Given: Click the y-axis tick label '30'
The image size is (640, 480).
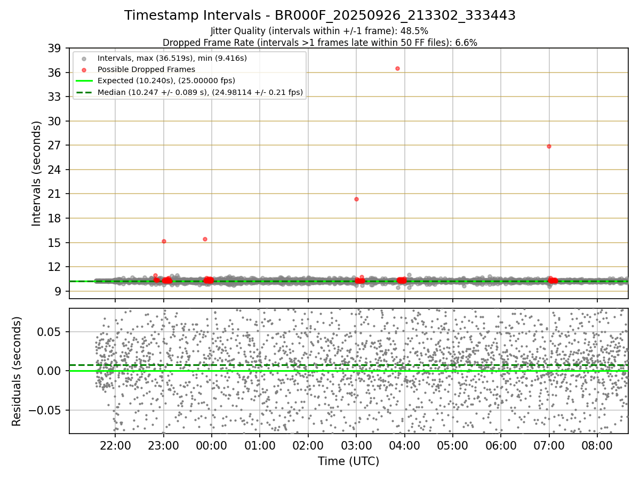Looking at the screenshot, I should pos(54,121).
